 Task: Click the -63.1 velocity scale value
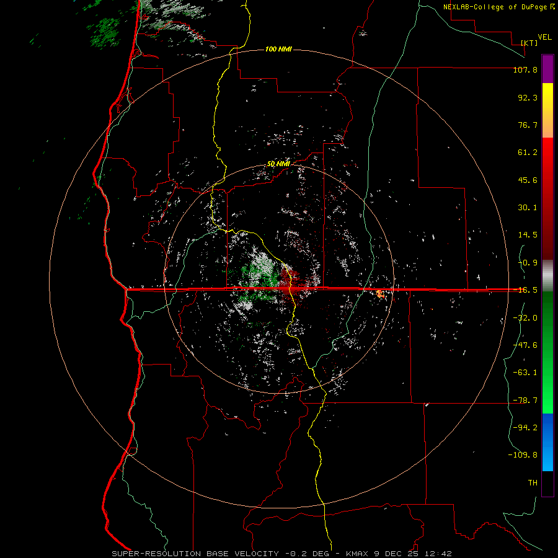(x=525, y=373)
